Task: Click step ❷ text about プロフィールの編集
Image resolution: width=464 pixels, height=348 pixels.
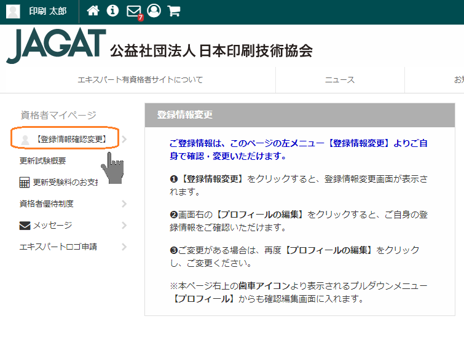Action: coord(298,221)
